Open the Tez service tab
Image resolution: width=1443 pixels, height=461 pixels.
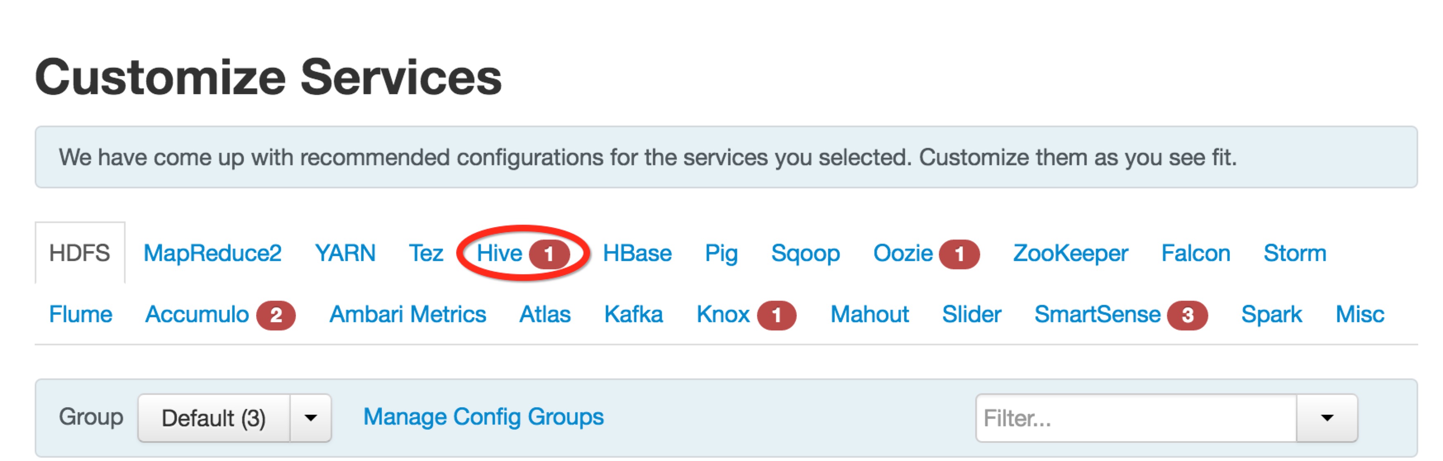426,253
